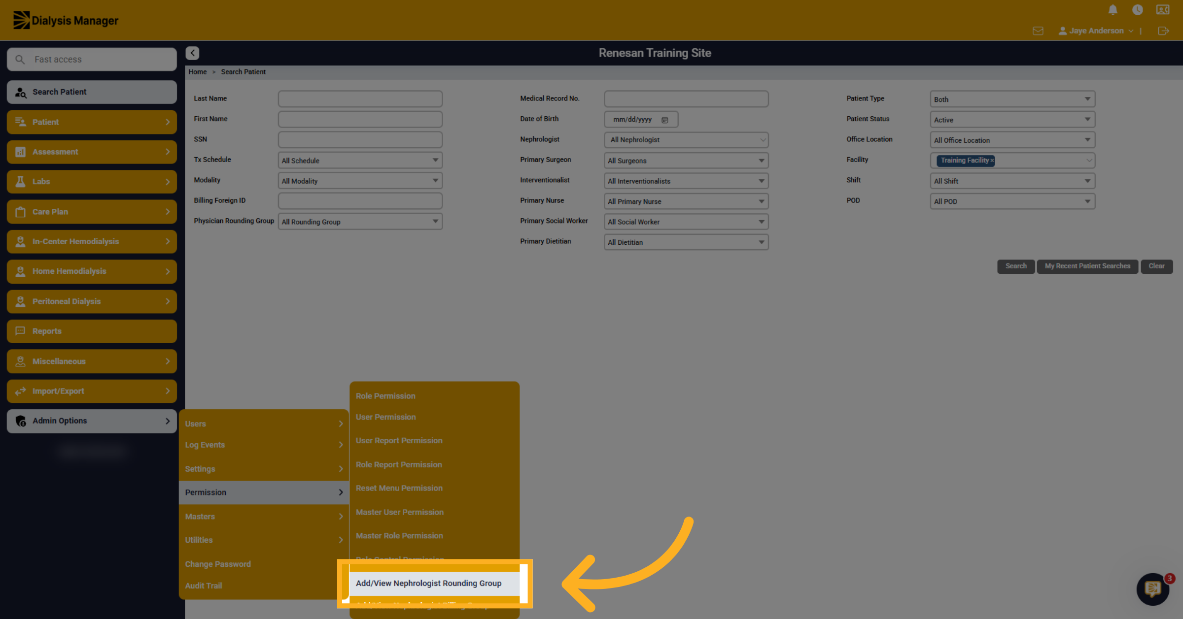Expand the Nephrologist dropdown
Viewport: 1183px width, 619px height.
[x=686, y=140]
